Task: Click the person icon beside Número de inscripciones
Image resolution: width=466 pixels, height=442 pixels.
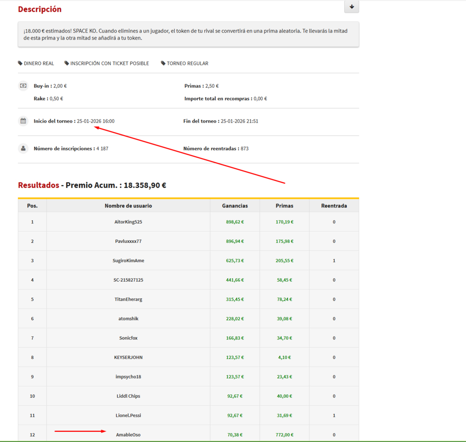Action: 23,148
